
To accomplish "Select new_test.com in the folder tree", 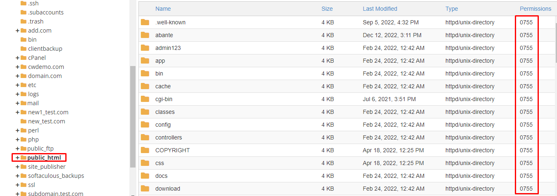I will pos(46,121).
